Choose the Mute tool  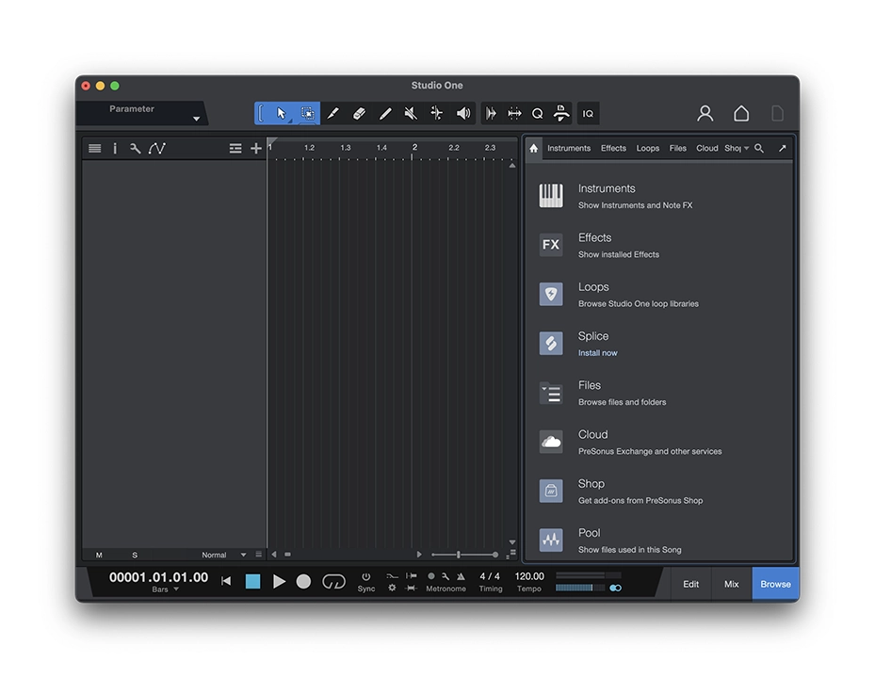[x=411, y=114]
